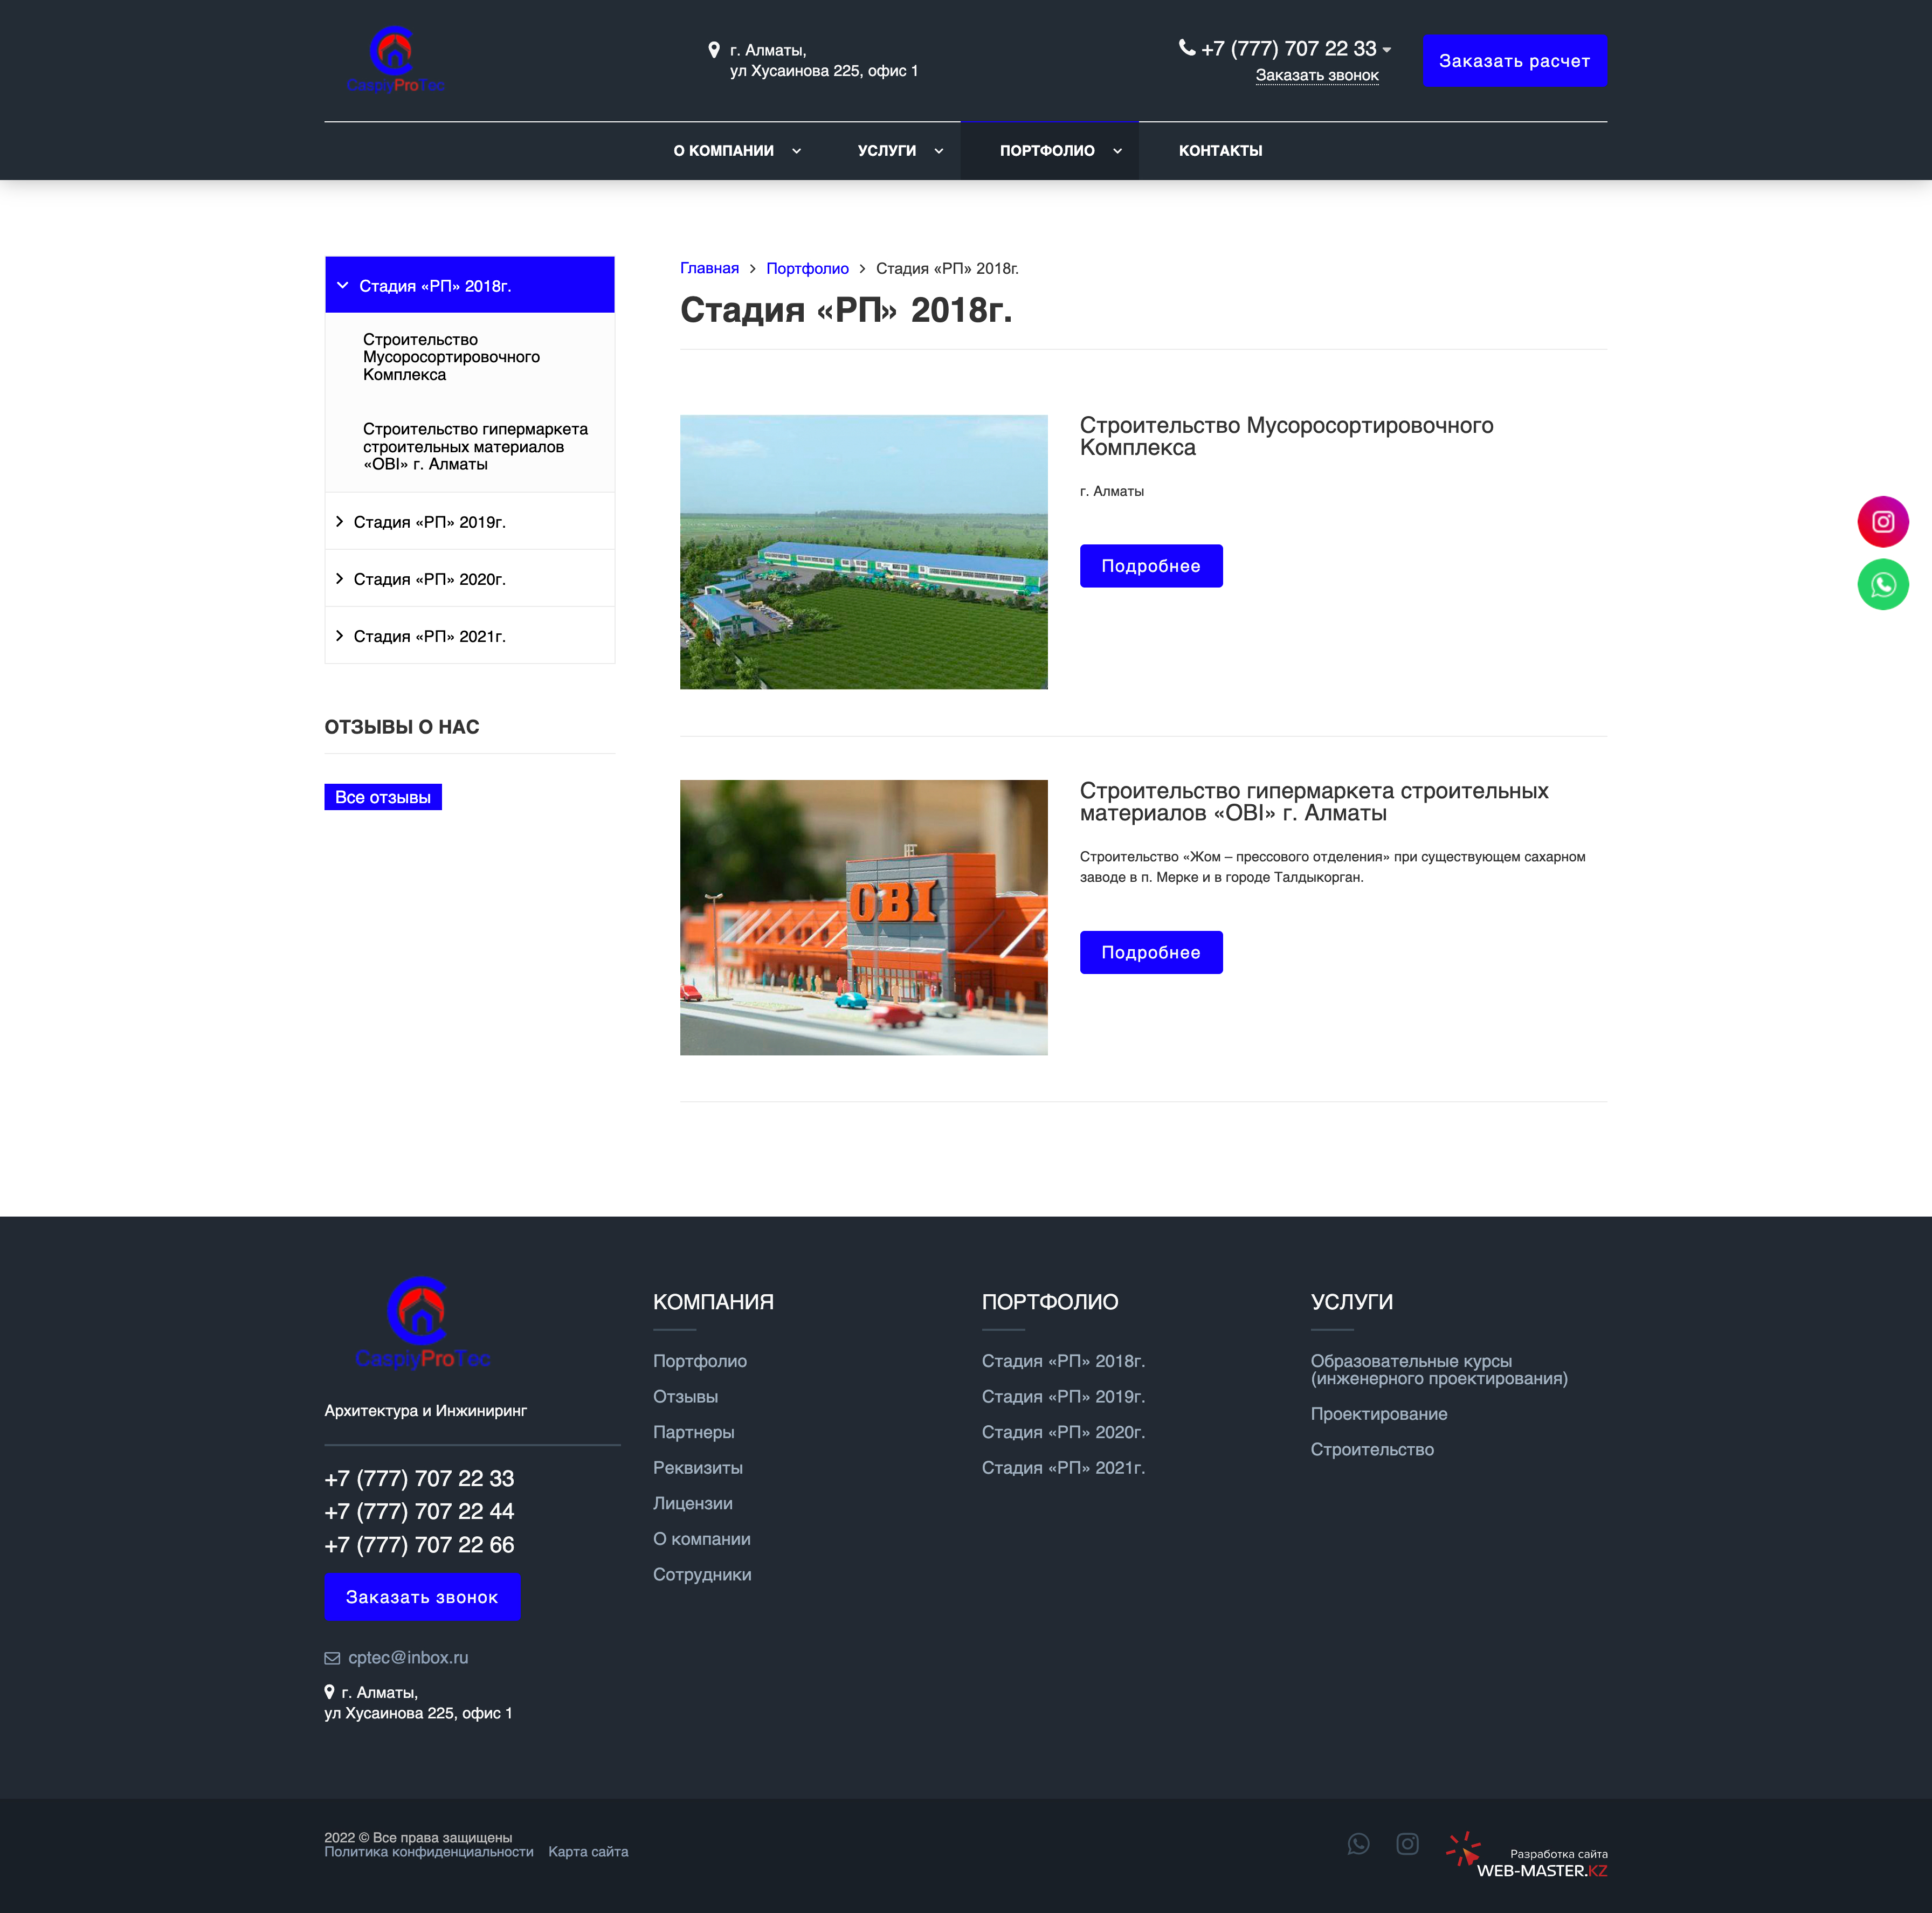Click the Все отзывы button

point(383,797)
